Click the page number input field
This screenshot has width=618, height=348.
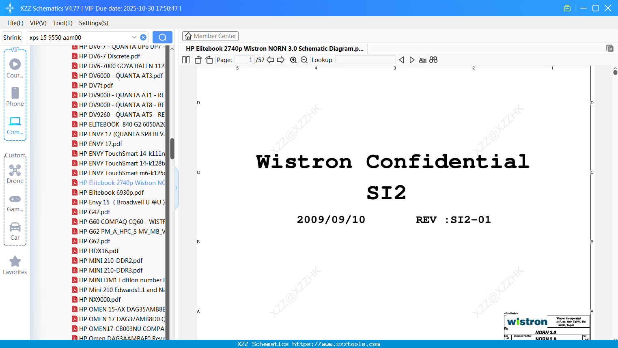pyautogui.click(x=245, y=60)
